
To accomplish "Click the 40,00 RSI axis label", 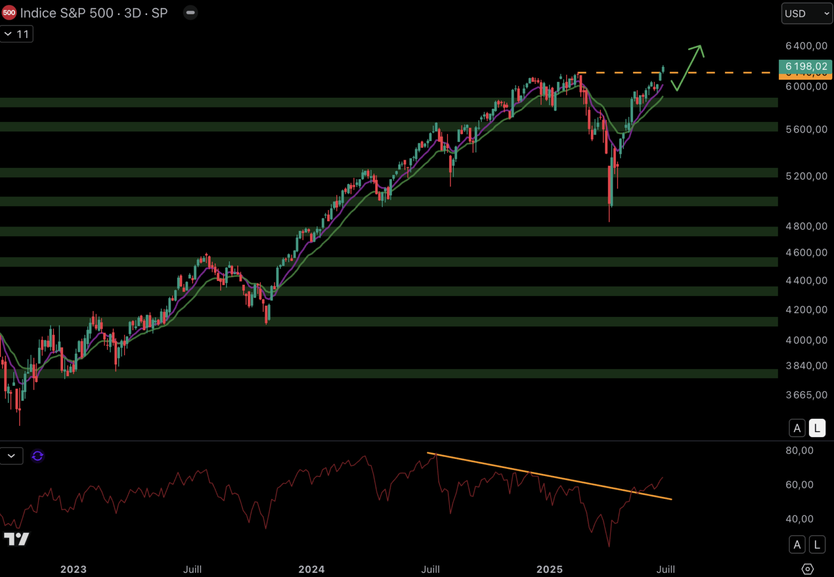I will tap(799, 519).
